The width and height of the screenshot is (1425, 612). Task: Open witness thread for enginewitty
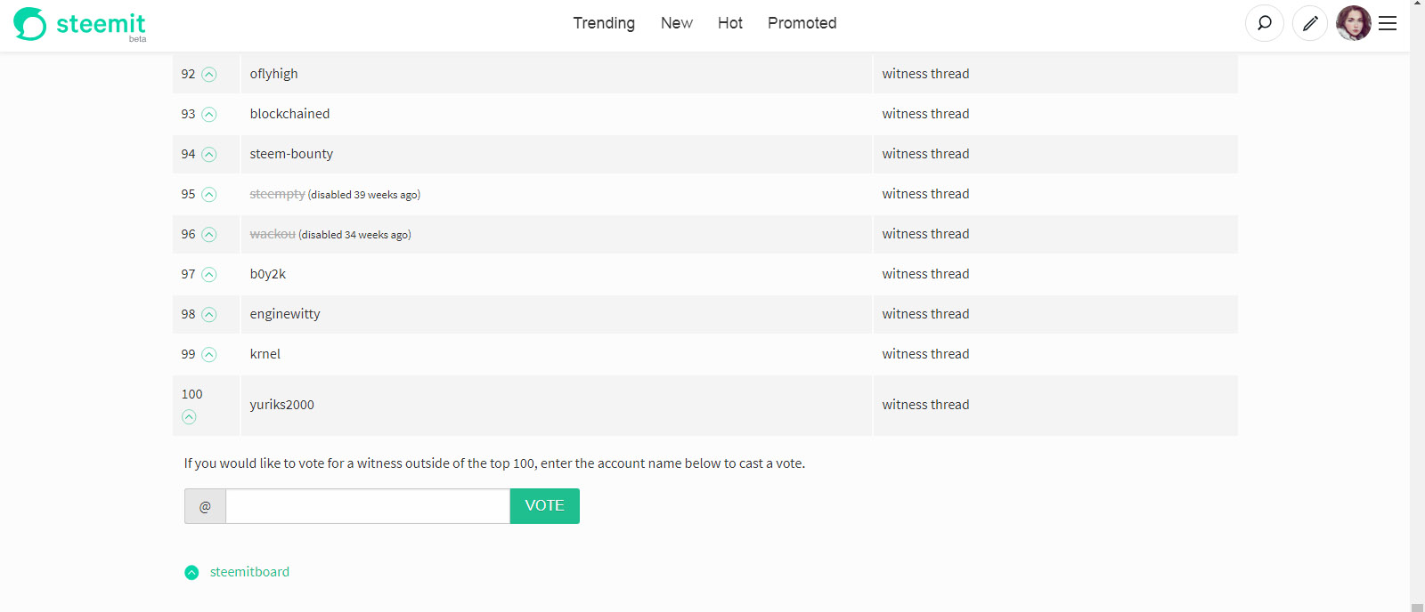coord(925,314)
